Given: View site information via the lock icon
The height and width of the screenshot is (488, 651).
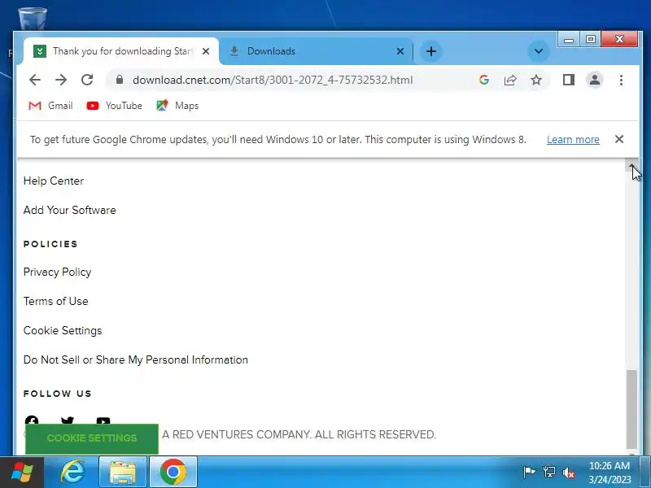Looking at the screenshot, I should [x=120, y=80].
